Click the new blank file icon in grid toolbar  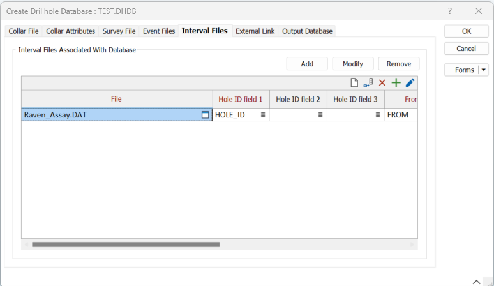coord(354,82)
